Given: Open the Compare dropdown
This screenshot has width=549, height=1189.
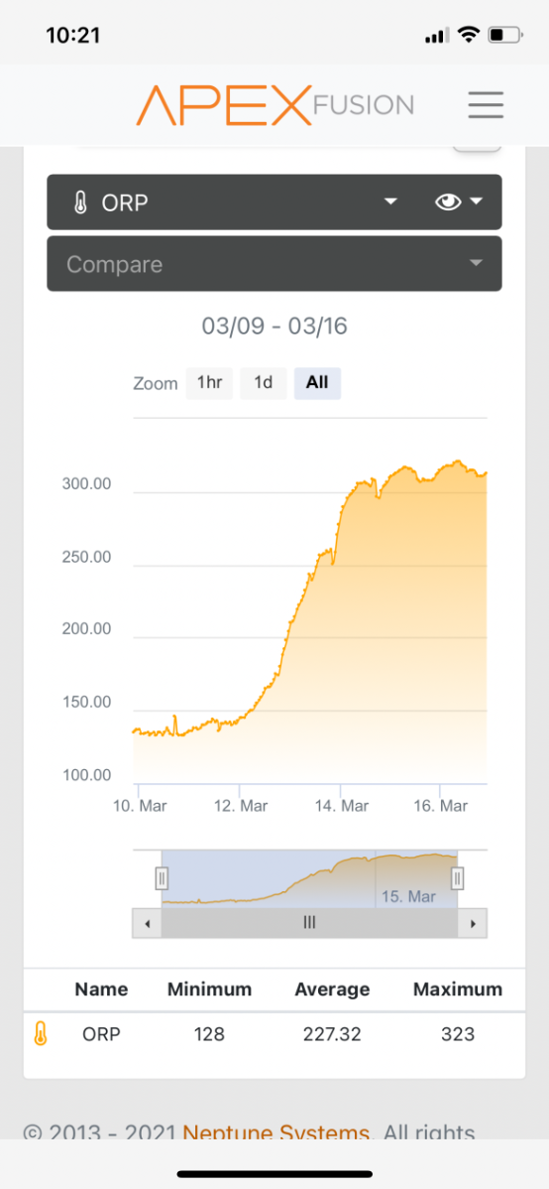Looking at the screenshot, I should point(274,263).
